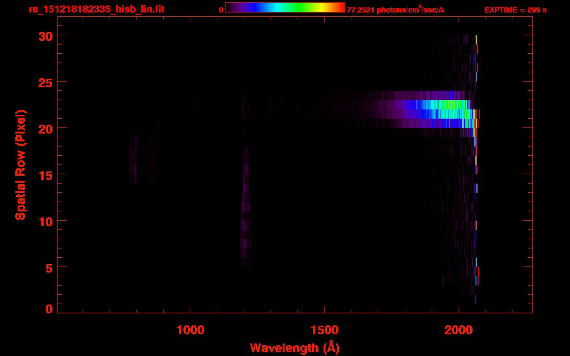Viewport: 570px width, 356px height.
Task: Click the y-axis tick label 5
Action: 49,267
